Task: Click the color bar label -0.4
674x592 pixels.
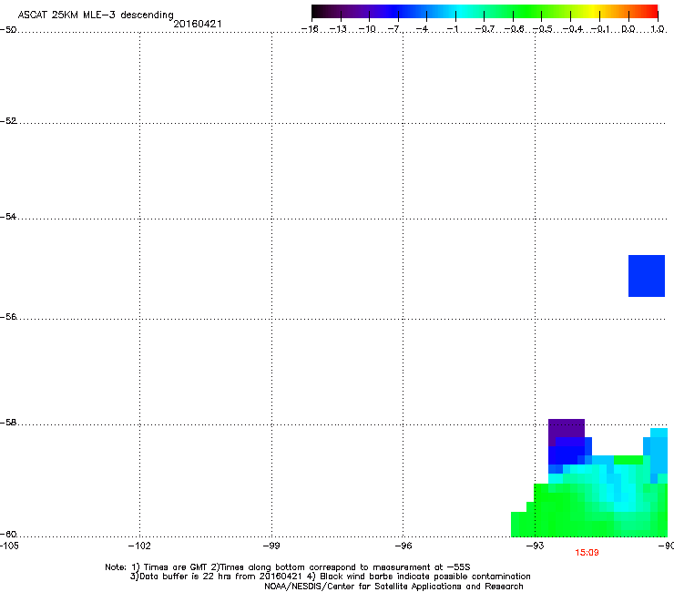Action: coord(573,29)
